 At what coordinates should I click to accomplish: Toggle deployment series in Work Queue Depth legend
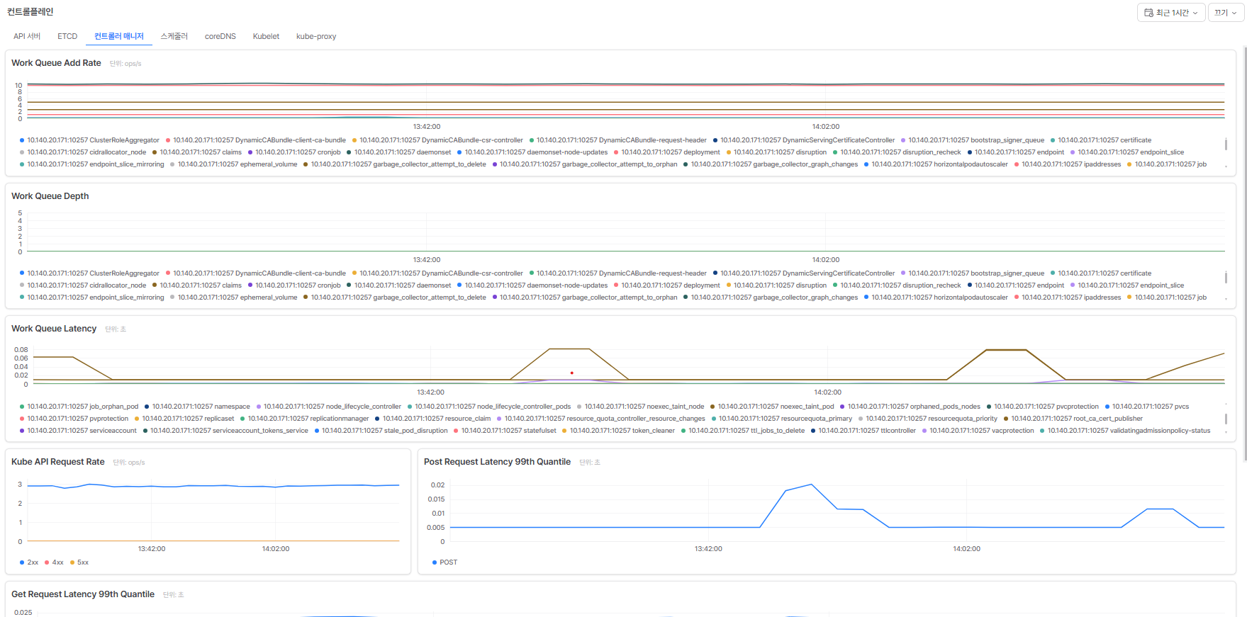667,285
